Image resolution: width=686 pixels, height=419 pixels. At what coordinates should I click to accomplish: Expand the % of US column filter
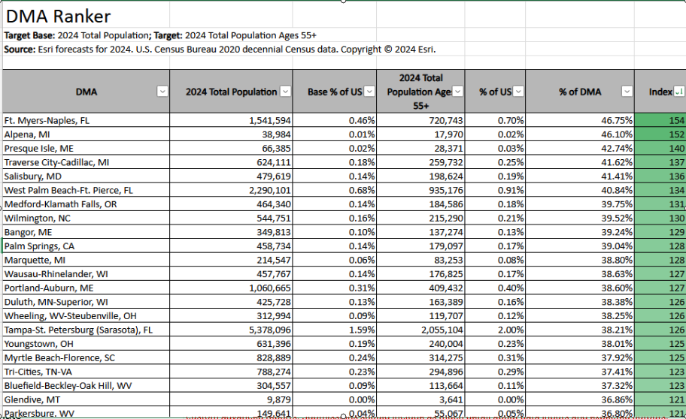tap(518, 92)
